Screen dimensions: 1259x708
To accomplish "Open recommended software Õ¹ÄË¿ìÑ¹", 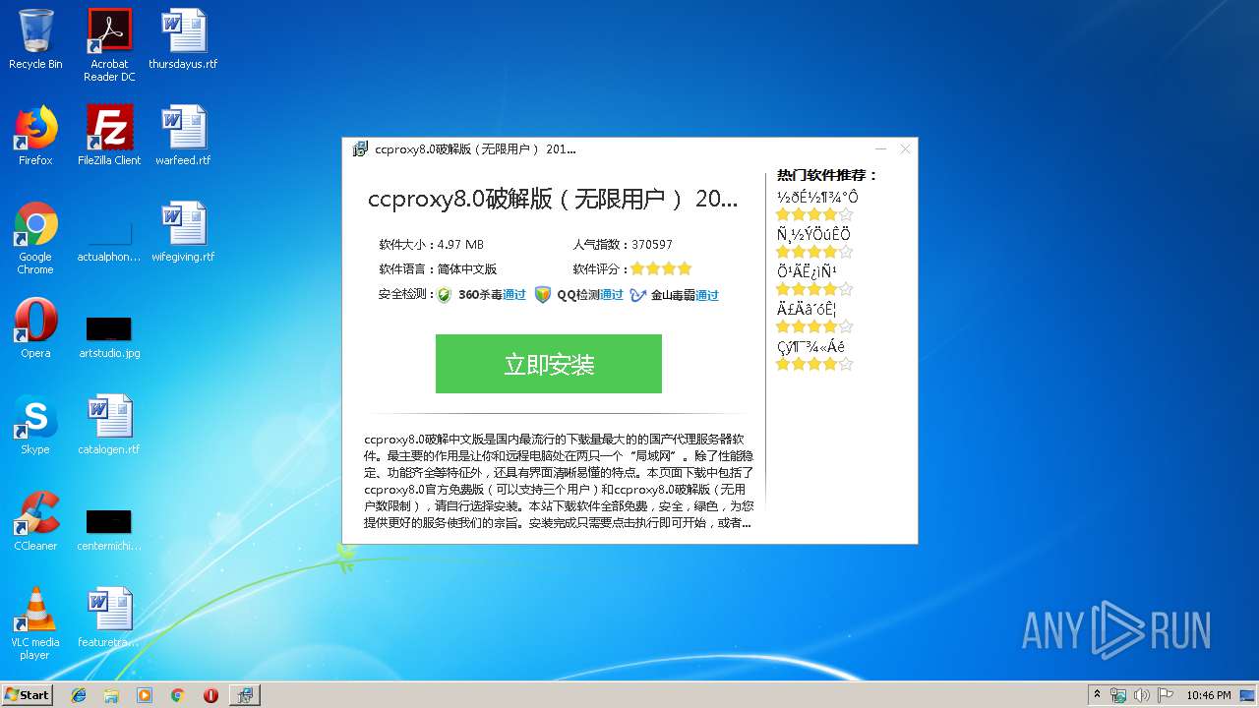I will click(807, 271).
